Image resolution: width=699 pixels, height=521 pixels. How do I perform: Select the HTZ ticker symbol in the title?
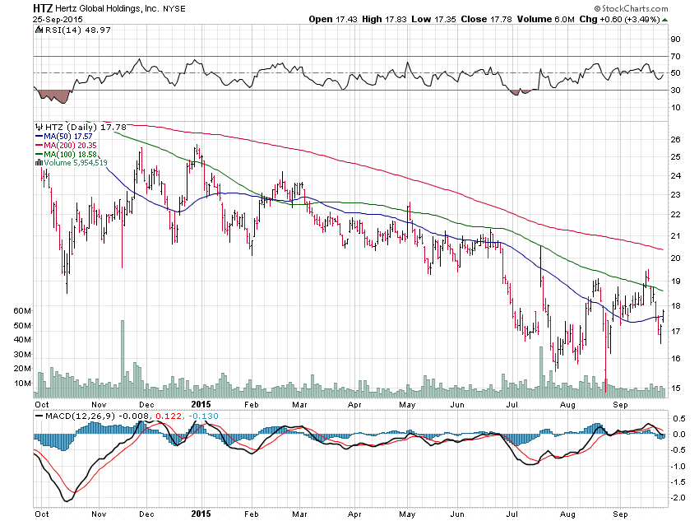tap(42, 8)
